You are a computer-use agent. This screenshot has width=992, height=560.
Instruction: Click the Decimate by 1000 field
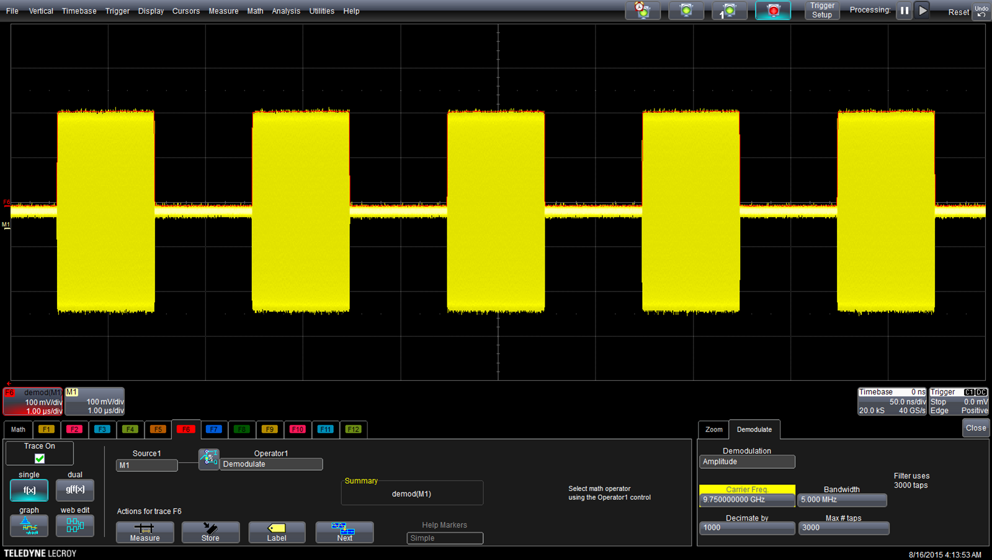point(747,528)
